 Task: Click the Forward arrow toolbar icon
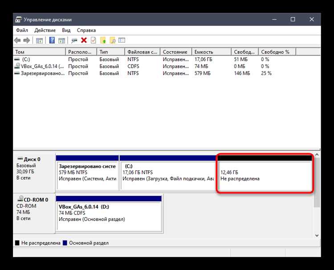point(27,40)
